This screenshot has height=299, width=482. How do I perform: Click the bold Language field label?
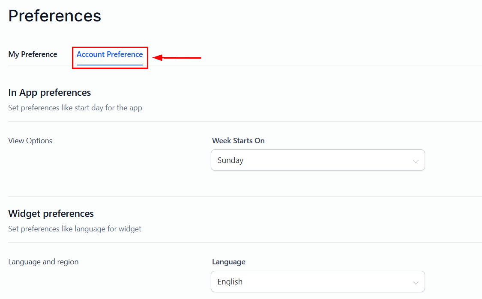coord(229,262)
